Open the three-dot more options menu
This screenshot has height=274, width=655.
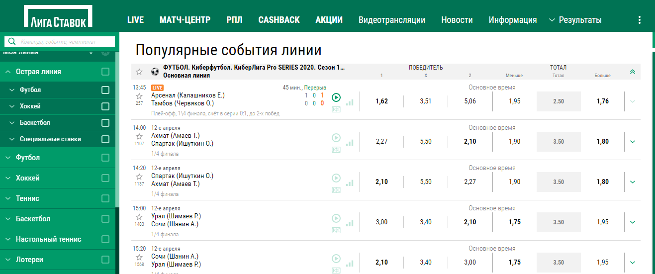point(639,20)
